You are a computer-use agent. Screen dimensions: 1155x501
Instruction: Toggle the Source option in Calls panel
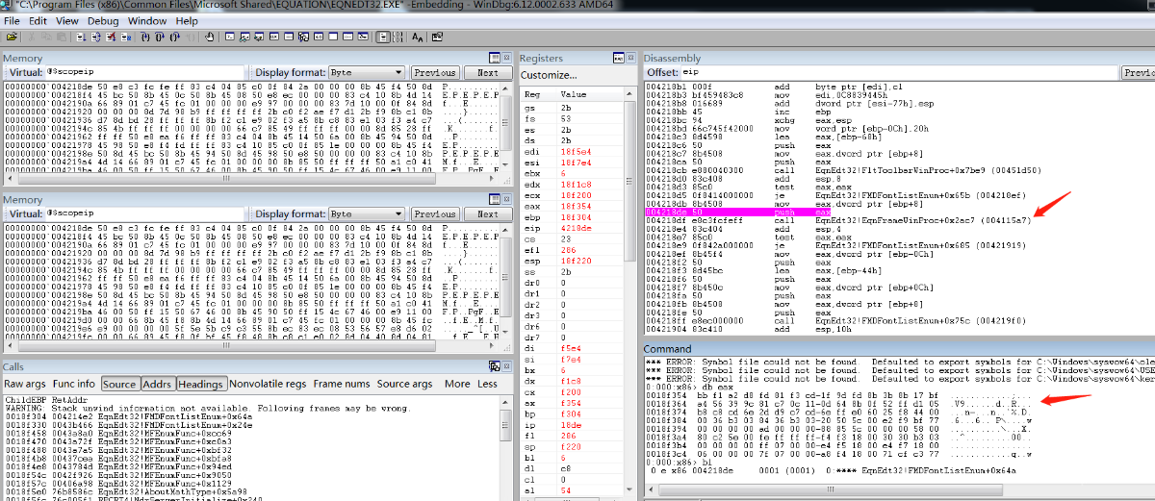(x=119, y=384)
